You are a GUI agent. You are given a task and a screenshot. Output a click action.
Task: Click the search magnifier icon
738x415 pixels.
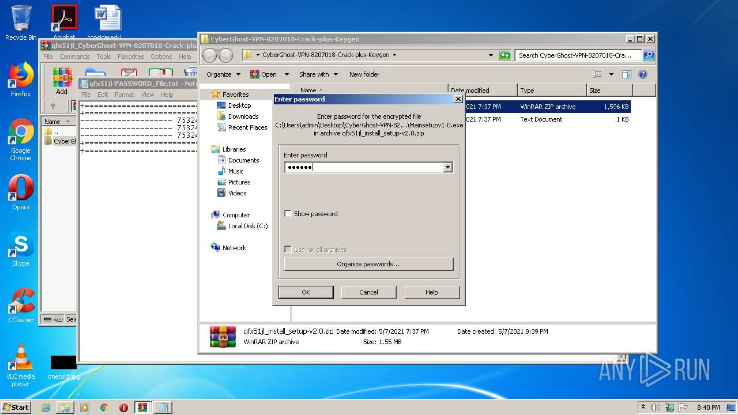(649, 55)
